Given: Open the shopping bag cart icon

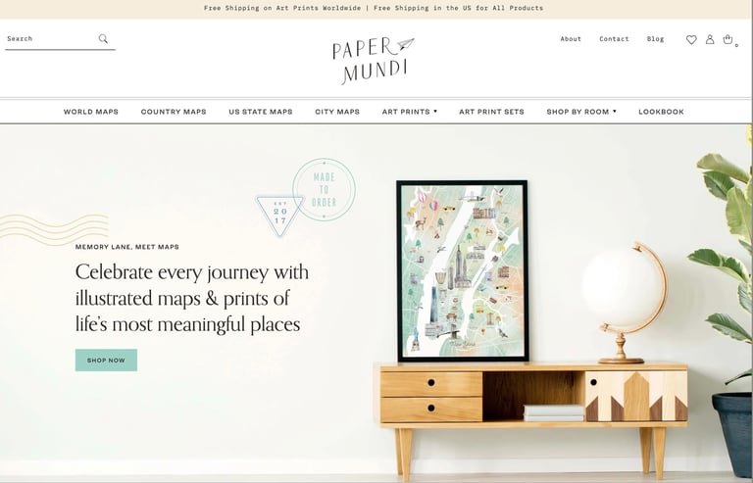Looking at the screenshot, I should click(x=728, y=39).
